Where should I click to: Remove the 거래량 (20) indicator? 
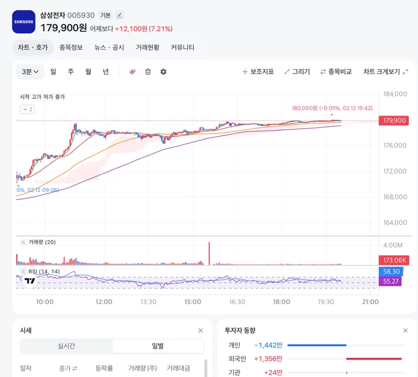click(x=23, y=242)
